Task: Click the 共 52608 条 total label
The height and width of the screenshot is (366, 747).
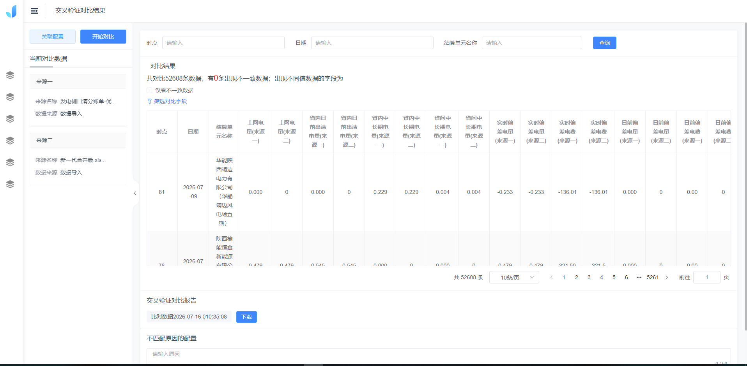Action: coord(468,277)
